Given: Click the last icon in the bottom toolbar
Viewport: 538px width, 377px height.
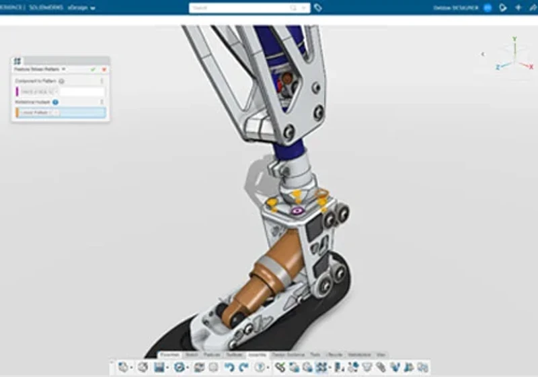Looking at the screenshot, I should coord(423,368).
